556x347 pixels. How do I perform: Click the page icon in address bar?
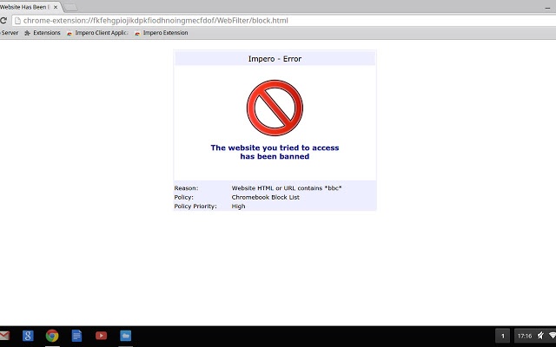pyautogui.click(x=17, y=21)
